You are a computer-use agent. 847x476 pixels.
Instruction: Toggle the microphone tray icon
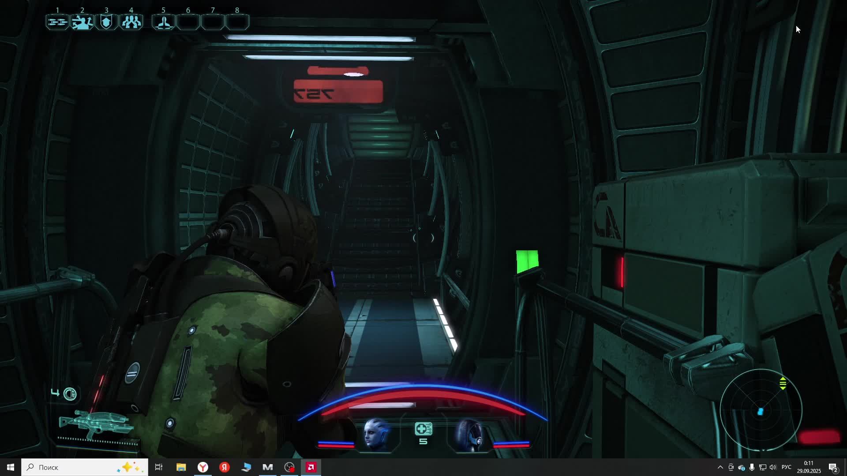(x=752, y=467)
